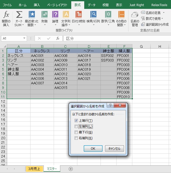Expand the 論理 dropdown arrow
The width and height of the screenshot is (171, 173).
[55, 25]
